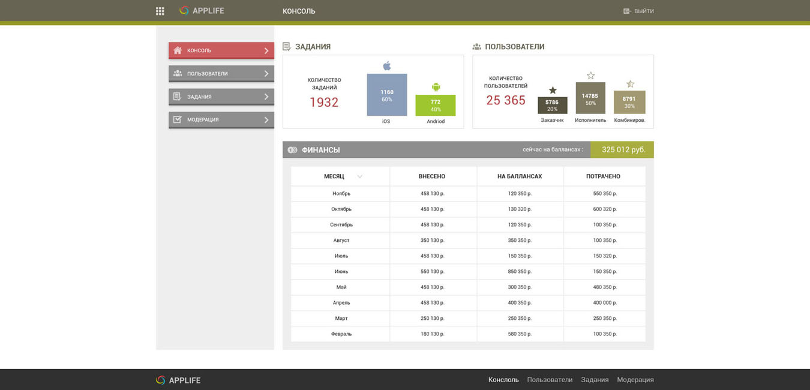The image size is (810, 390).
Task: Click the blue iOS 1160 bar
Action: pos(387,95)
